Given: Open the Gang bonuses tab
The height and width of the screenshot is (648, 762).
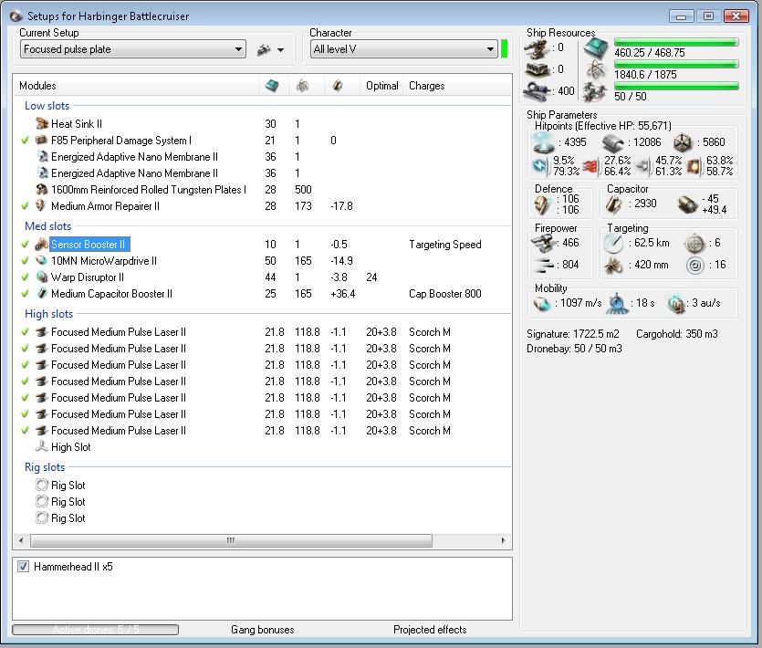Looking at the screenshot, I should tap(263, 630).
